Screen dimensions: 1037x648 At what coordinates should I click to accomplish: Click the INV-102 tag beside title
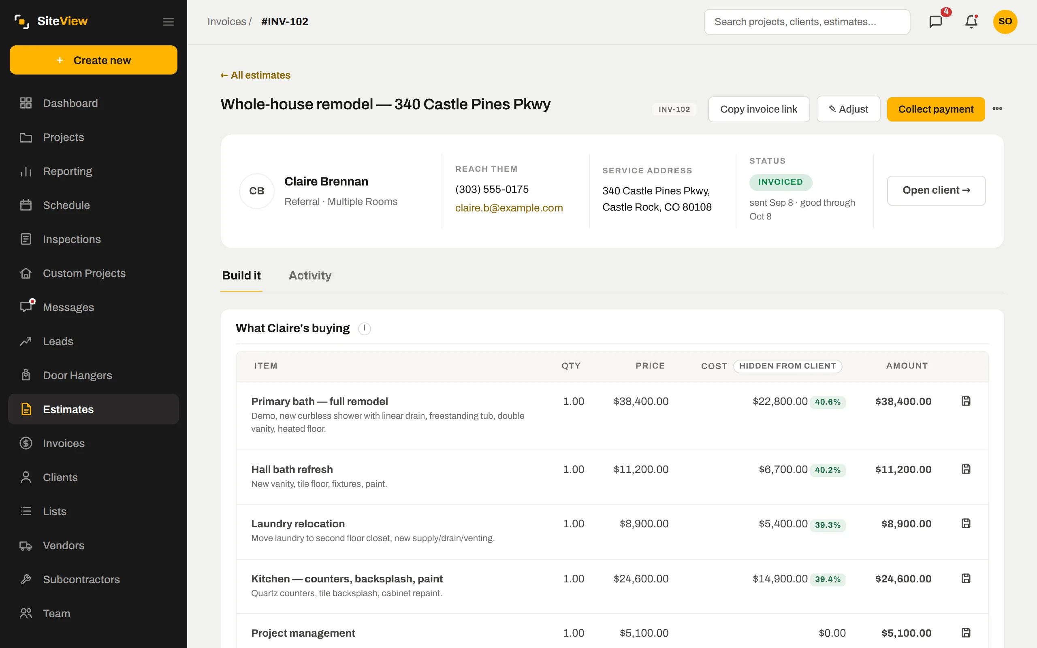coord(674,109)
